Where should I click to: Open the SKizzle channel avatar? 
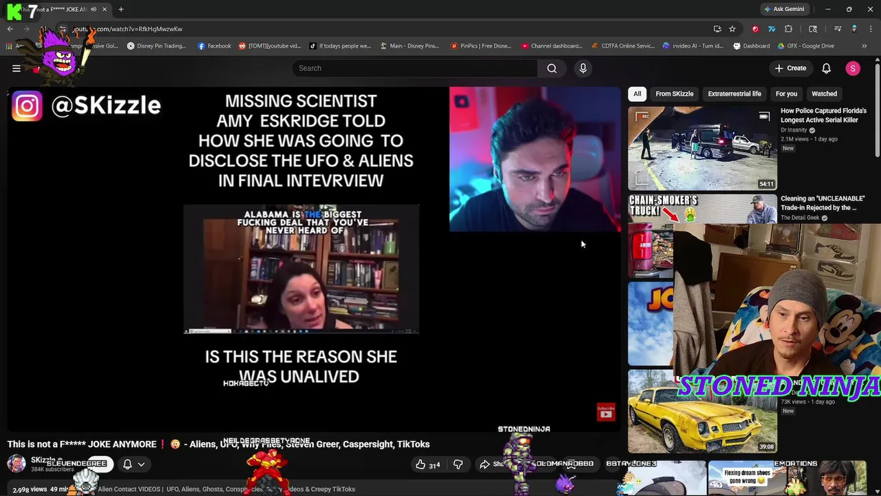tap(17, 464)
